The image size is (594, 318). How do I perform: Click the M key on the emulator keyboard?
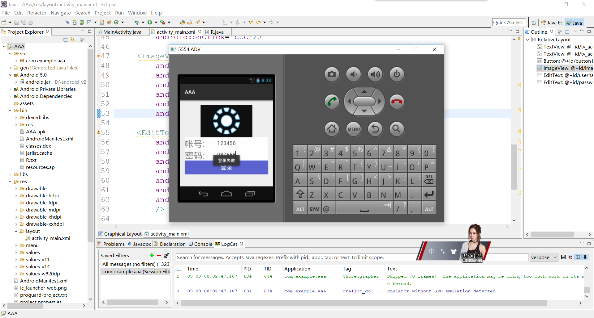[400, 194]
